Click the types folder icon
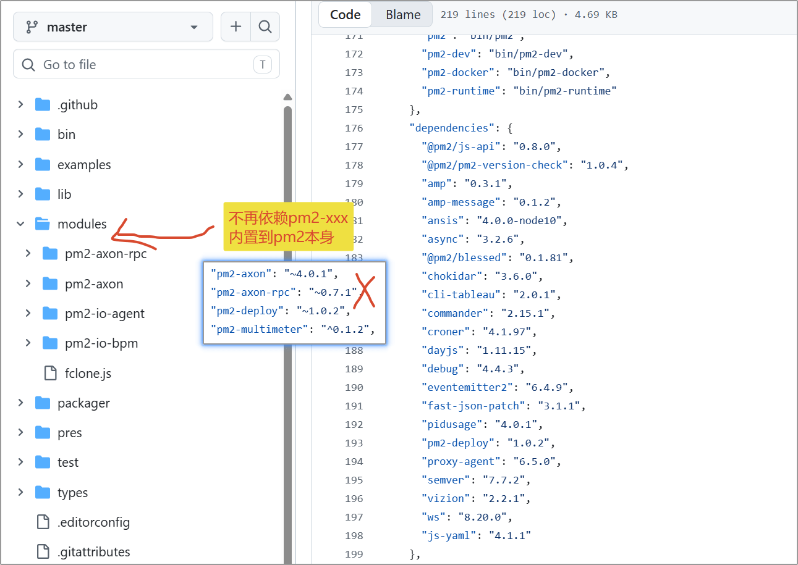 (x=43, y=492)
